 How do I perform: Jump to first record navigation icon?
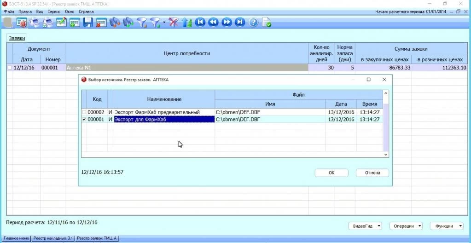tap(200, 22)
